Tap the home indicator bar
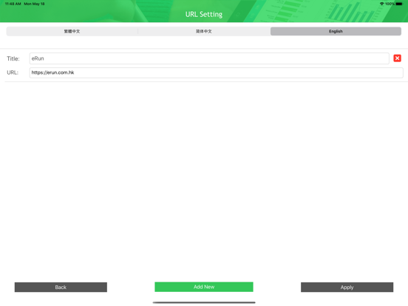This screenshot has width=408, height=306. pyautogui.click(x=204, y=302)
